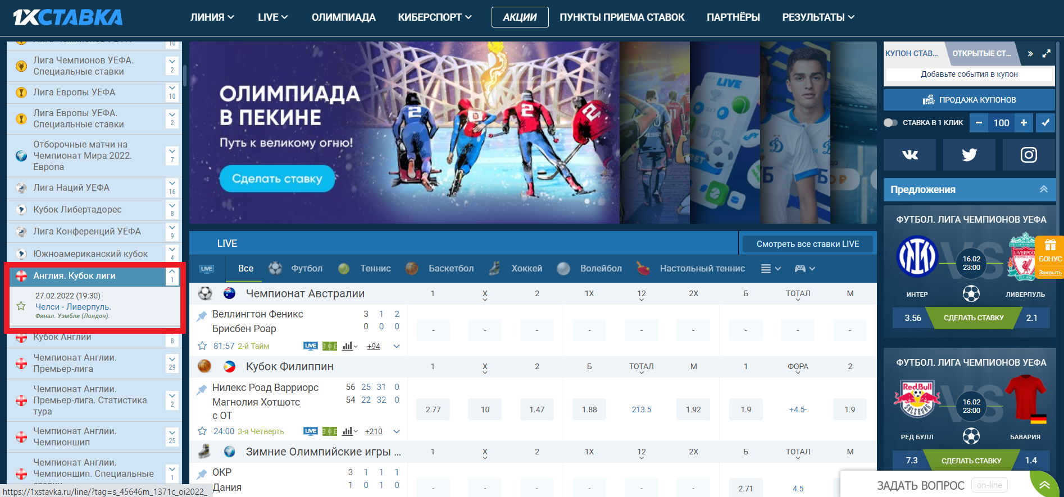The width and height of the screenshot is (1064, 497).
Task: Open the Instagram social icon
Action: coord(1029,155)
